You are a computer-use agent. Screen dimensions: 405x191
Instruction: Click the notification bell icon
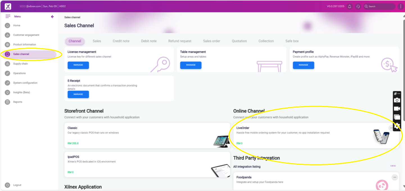(x=350, y=6)
